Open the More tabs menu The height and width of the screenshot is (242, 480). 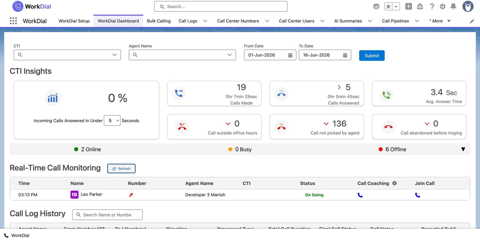[440, 21]
